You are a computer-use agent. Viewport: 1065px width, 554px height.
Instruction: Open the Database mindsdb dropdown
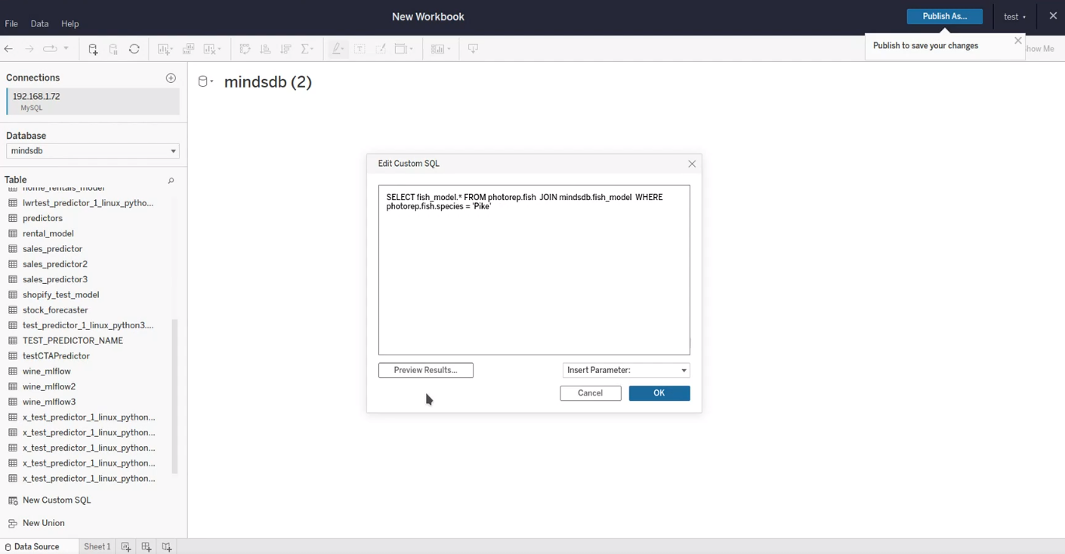pyautogui.click(x=93, y=151)
